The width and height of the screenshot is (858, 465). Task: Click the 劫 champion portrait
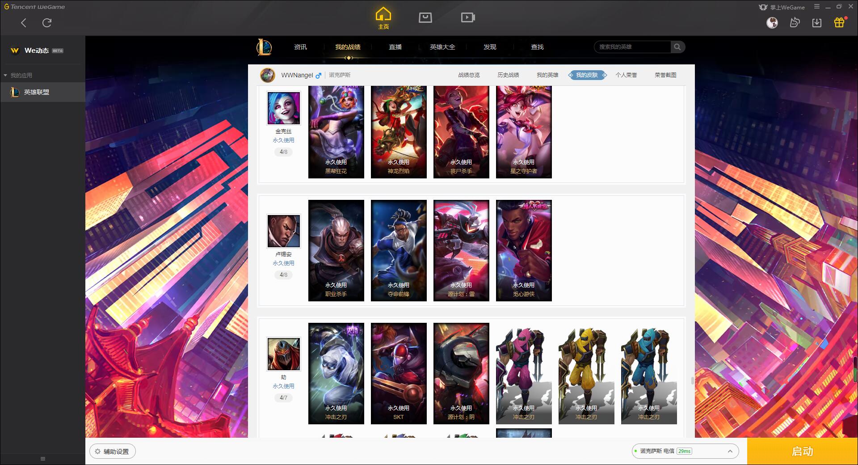click(x=284, y=354)
